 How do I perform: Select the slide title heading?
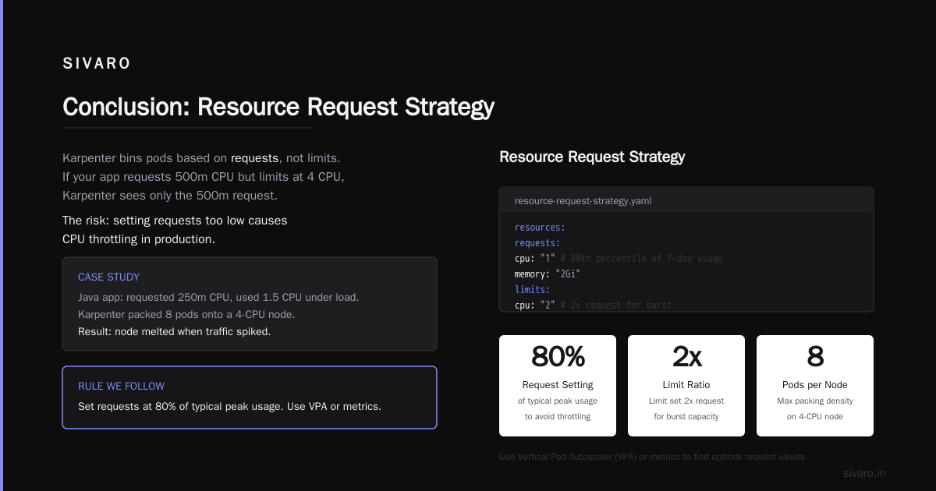[278, 107]
